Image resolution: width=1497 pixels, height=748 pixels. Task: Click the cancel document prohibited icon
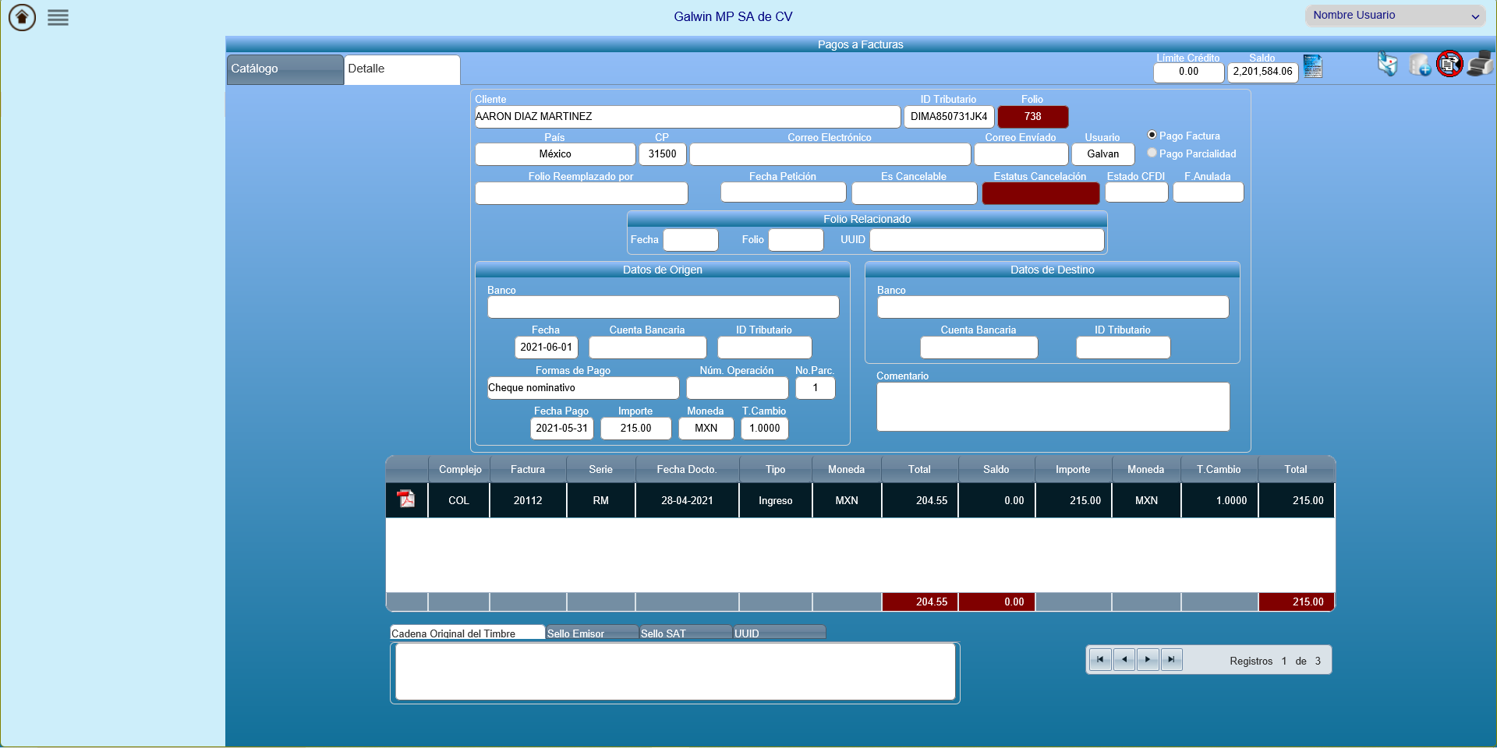[1449, 64]
